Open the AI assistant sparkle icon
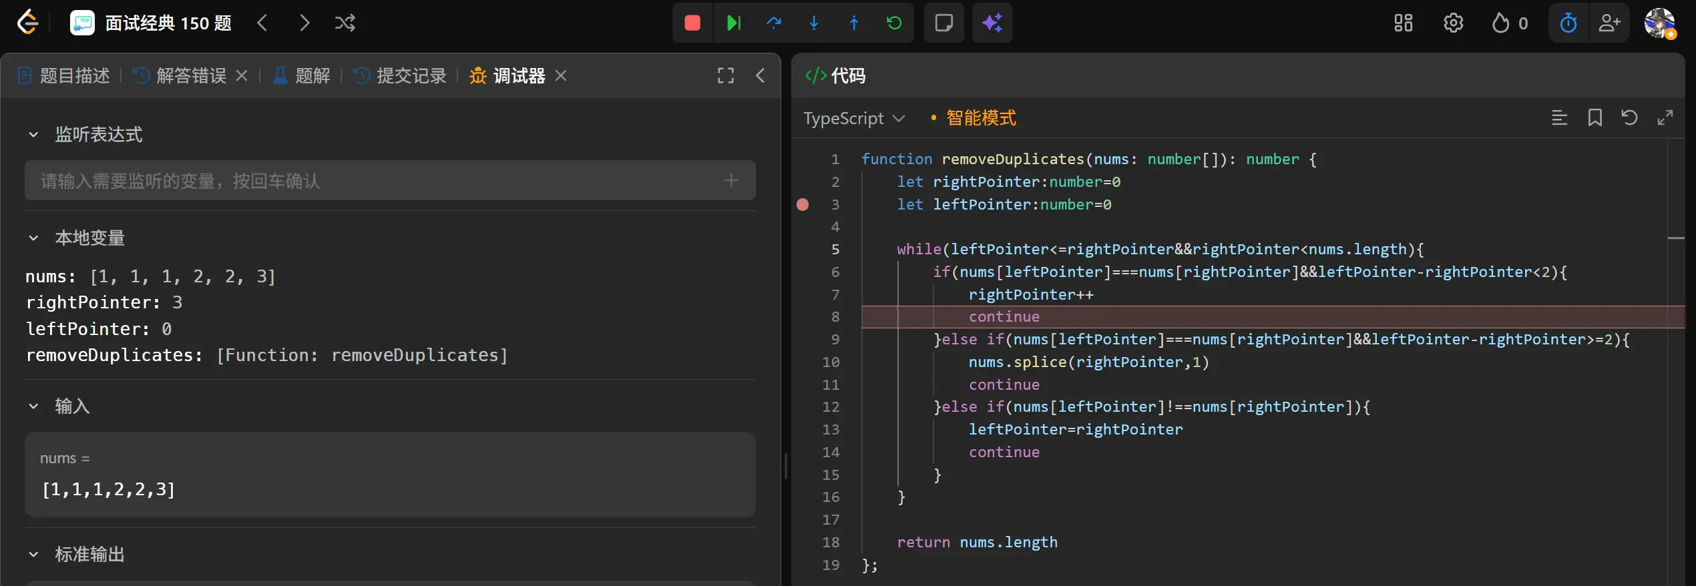 pos(992,23)
